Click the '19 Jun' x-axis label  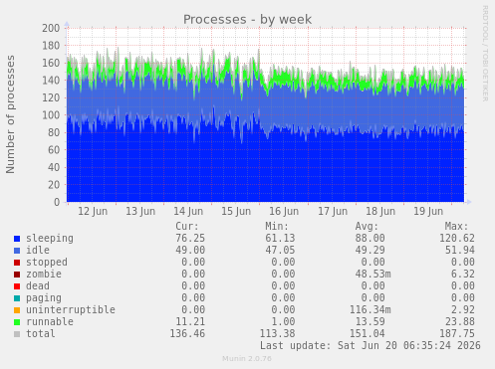428,211
